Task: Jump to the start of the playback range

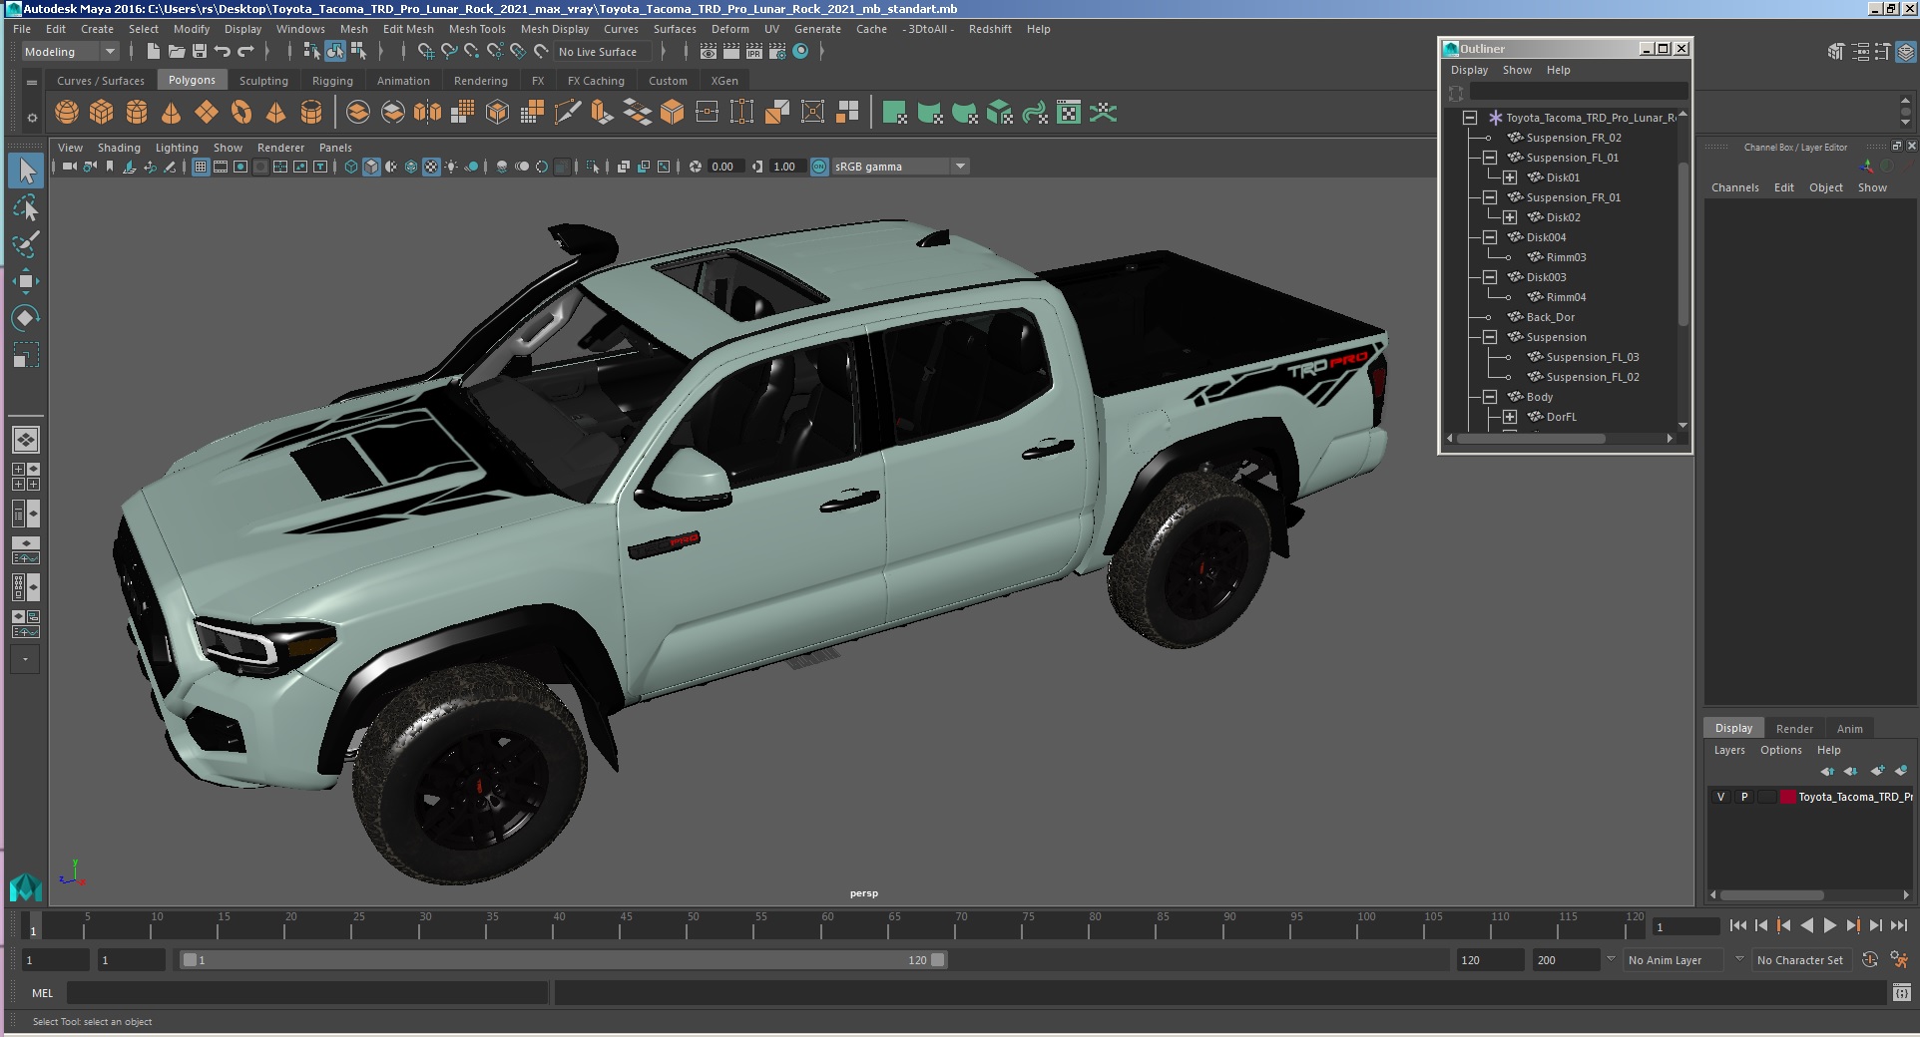Action: (x=1738, y=926)
